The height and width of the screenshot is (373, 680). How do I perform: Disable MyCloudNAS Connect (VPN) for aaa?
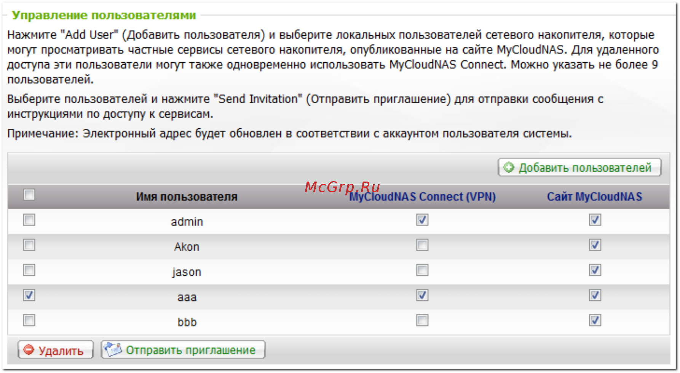(x=422, y=295)
